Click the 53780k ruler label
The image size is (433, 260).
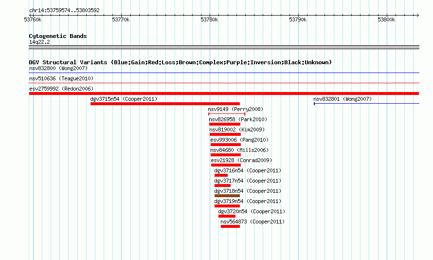[x=209, y=19]
